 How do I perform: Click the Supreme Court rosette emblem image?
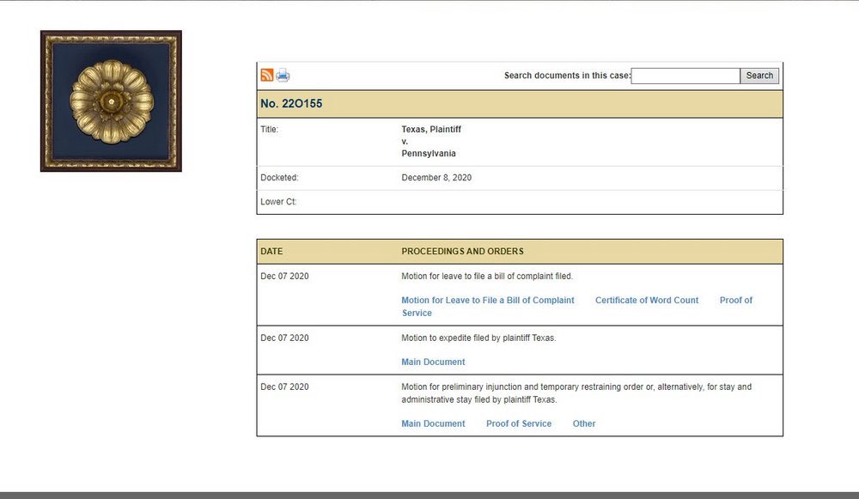pos(110,100)
